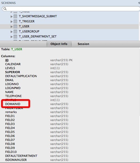Click the magnifier icon in search box
Image resolution: width=140 pixels, height=163 pixels.
(x=5, y=9)
